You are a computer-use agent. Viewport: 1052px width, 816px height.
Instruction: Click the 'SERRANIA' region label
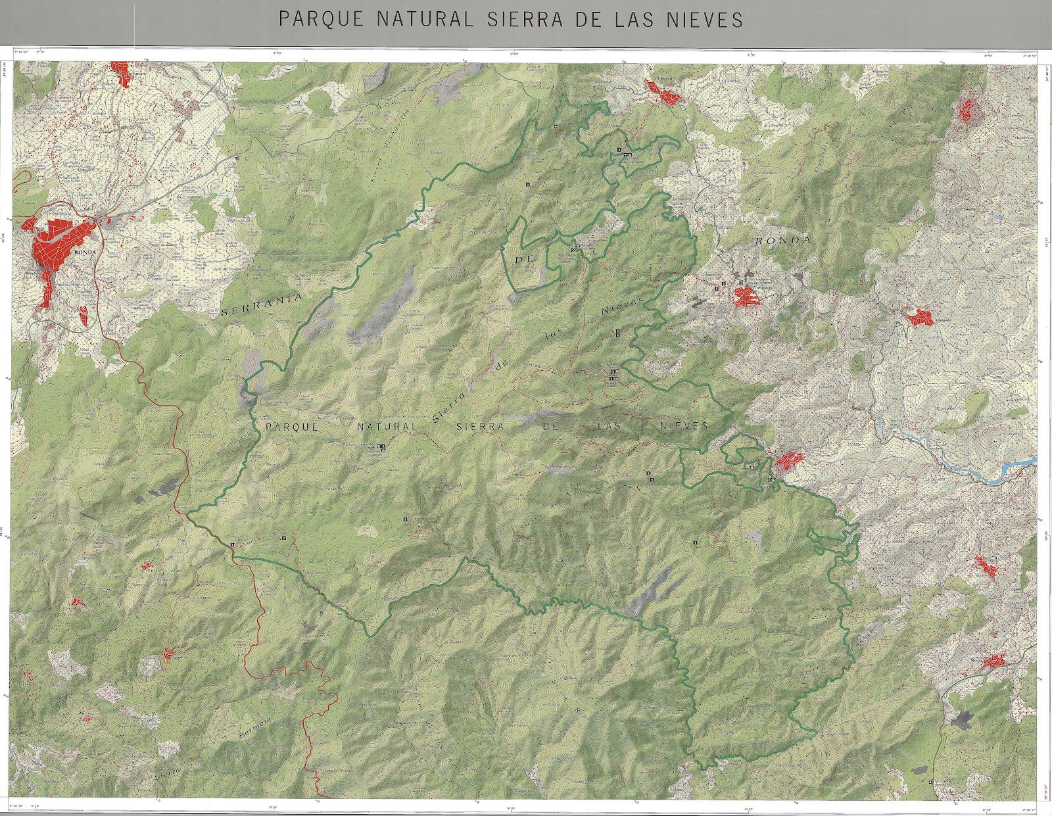261,303
